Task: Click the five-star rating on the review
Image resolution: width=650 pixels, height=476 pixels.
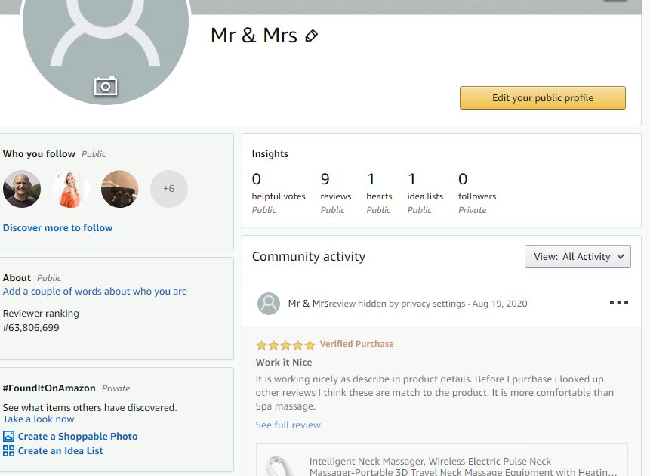Action: click(x=285, y=345)
